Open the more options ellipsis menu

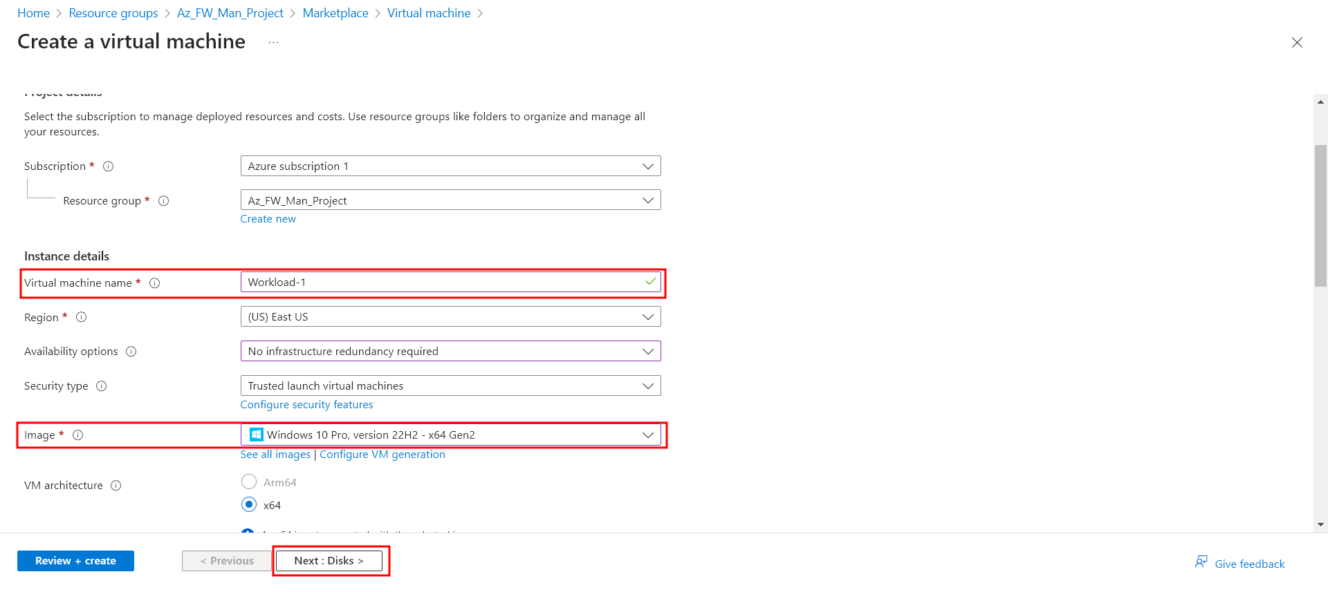click(x=274, y=42)
